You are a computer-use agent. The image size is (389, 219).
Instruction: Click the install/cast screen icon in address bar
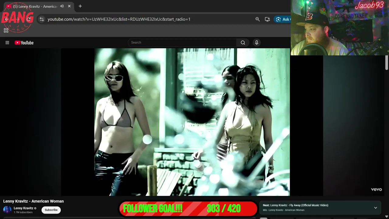point(267,19)
